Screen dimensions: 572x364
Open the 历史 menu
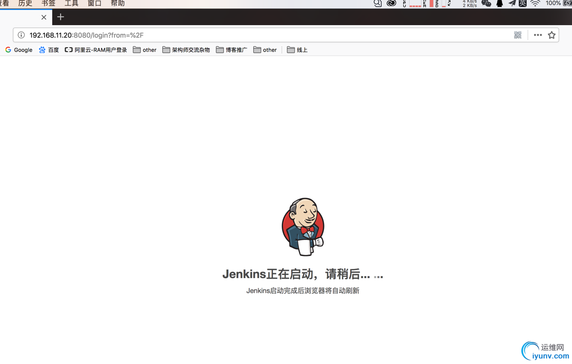tap(25, 3)
